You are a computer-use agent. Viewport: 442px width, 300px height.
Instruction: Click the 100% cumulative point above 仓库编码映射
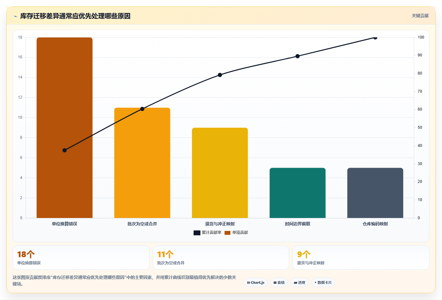375,37
